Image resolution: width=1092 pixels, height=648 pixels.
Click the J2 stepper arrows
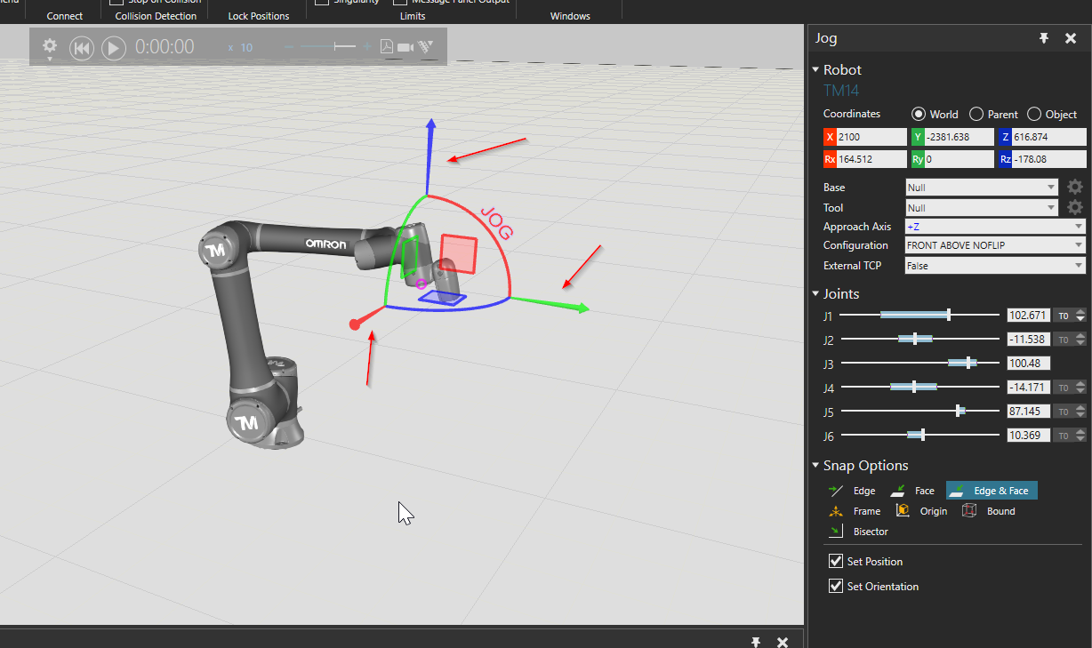pos(1080,340)
